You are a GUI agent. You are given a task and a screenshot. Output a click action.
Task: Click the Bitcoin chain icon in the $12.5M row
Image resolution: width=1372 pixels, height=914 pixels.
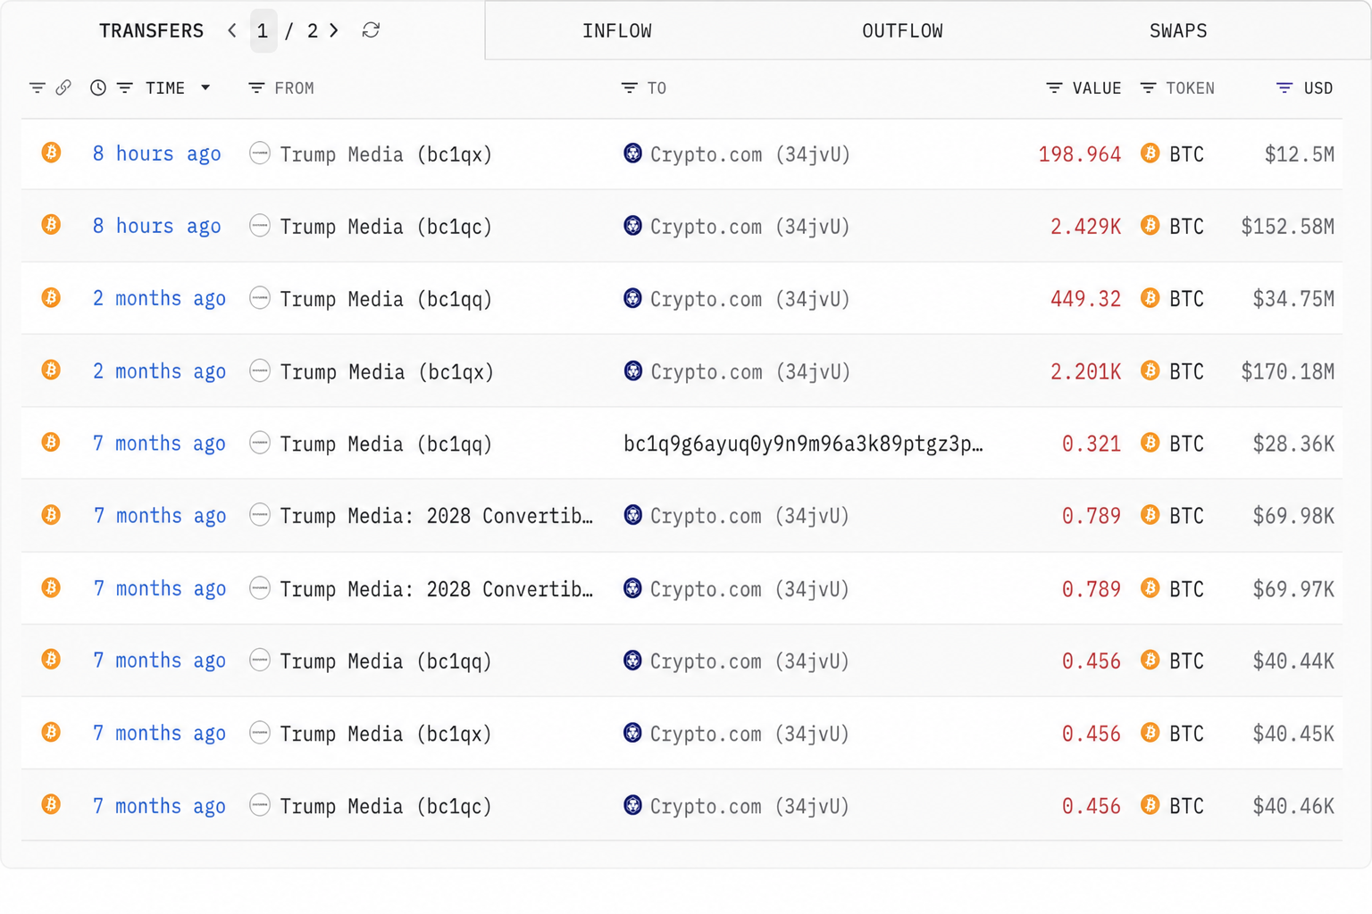click(x=52, y=153)
